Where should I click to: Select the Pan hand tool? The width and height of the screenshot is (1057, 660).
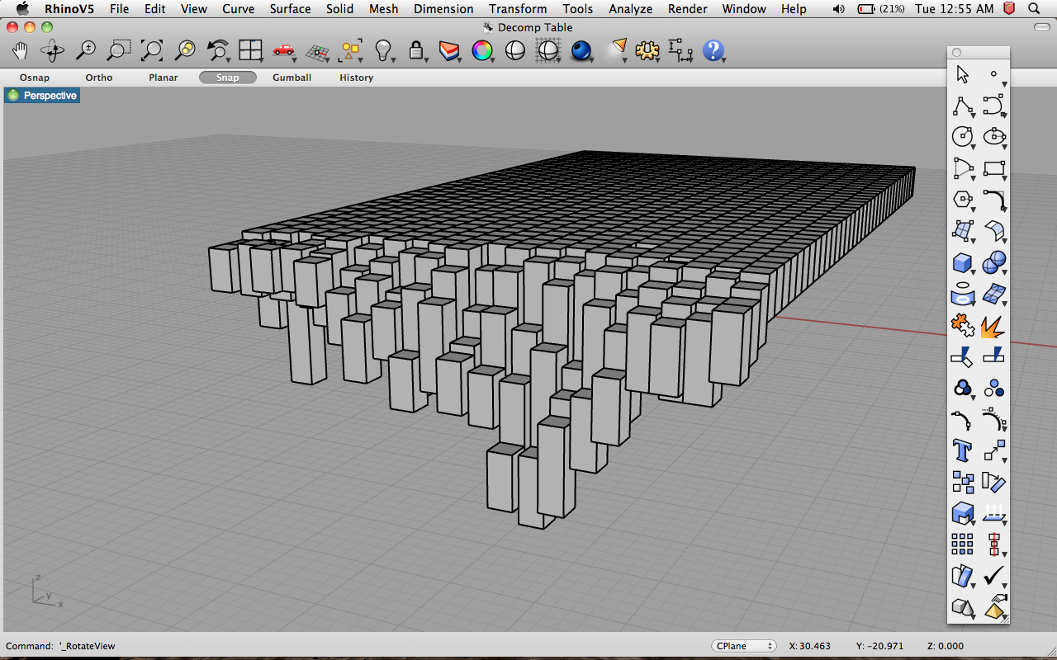(x=21, y=50)
